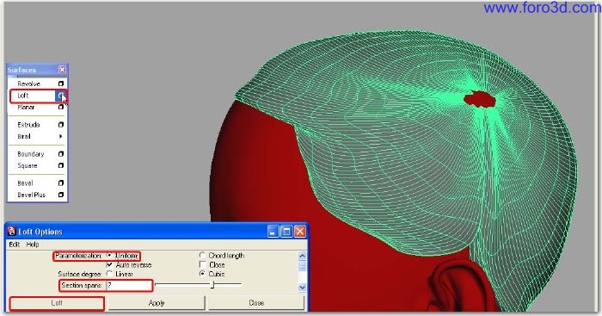Choose Bevel Plus from the Surfaces menu

32,195
